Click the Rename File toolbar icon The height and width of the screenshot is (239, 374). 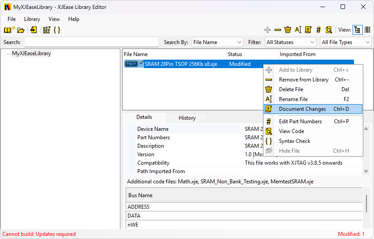point(298,30)
